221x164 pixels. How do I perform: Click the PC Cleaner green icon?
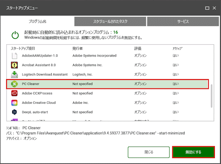point(14,84)
